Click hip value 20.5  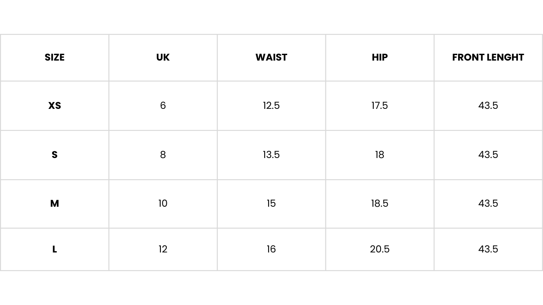pyautogui.click(x=380, y=249)
